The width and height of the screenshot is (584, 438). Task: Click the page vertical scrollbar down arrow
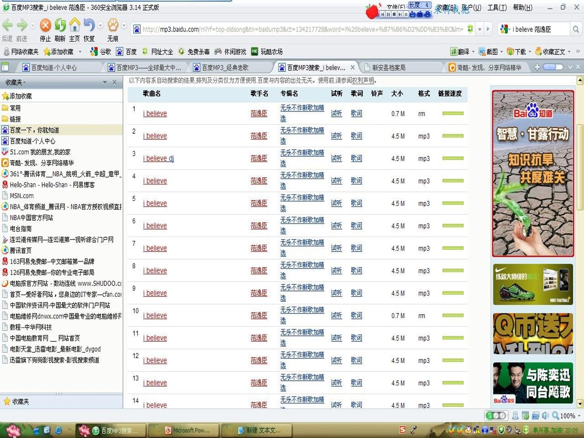(x=580, y=403)
